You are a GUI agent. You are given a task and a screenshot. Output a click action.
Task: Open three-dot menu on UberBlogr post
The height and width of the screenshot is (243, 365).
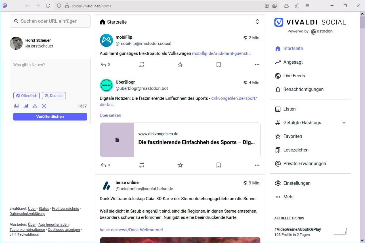[x=257, y=165]
